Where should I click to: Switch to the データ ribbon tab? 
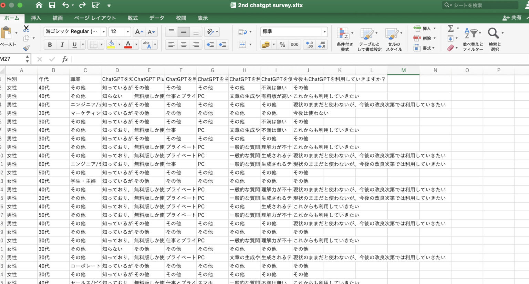[157, 18]
